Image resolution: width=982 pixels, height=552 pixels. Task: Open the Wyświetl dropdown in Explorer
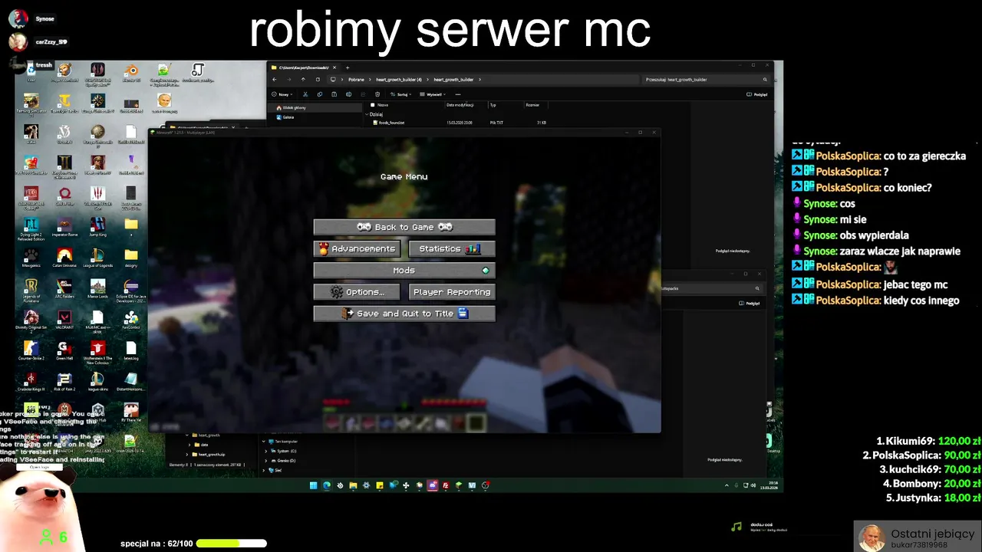pyautogui.click(x=433, y=94)
